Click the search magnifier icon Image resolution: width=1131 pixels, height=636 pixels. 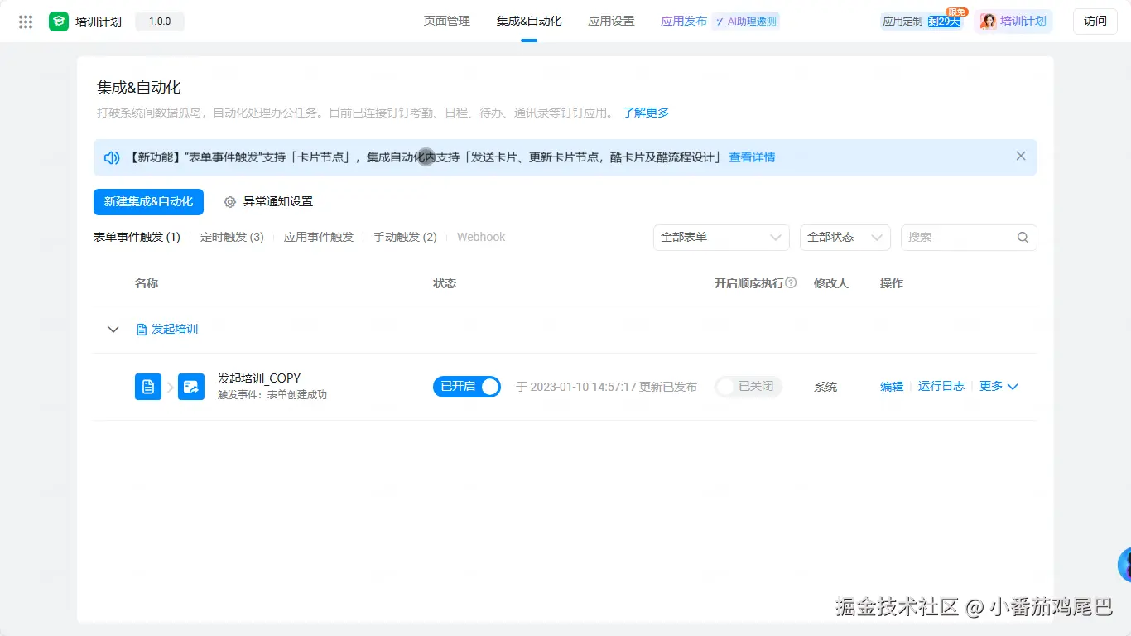[1023, 238]
